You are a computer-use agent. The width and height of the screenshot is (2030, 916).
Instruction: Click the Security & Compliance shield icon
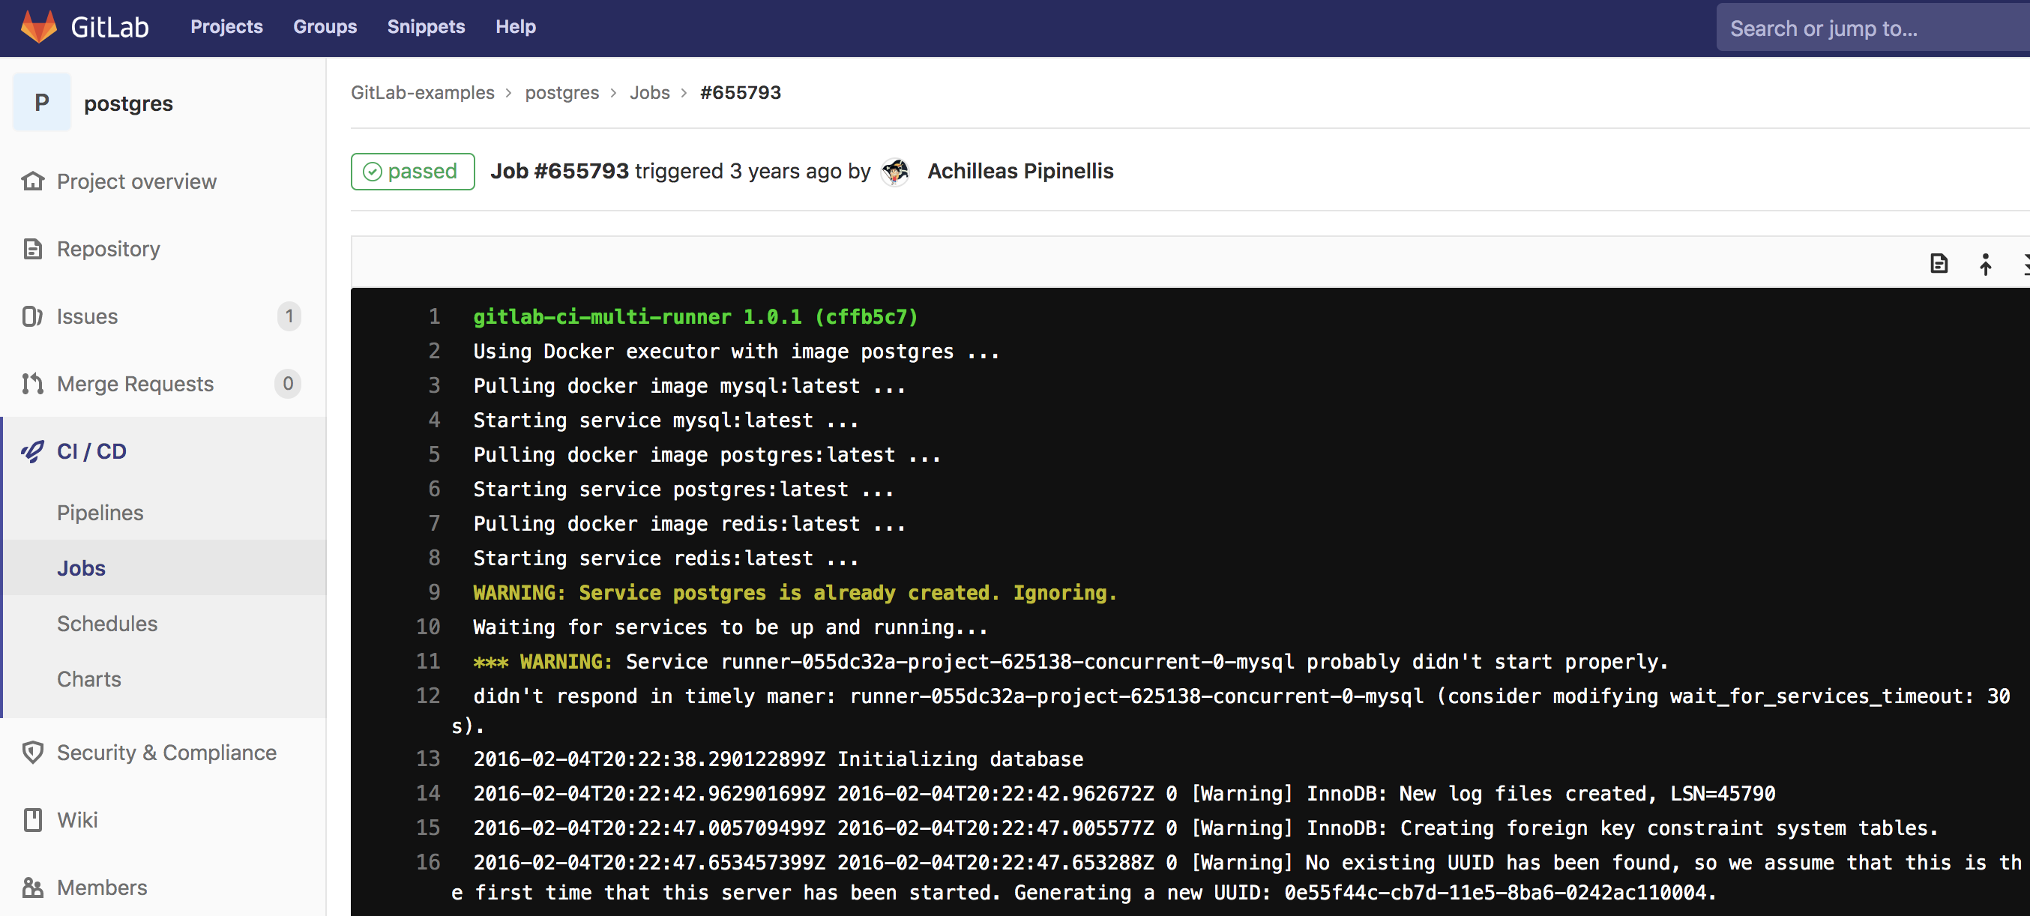coord(32,753)
